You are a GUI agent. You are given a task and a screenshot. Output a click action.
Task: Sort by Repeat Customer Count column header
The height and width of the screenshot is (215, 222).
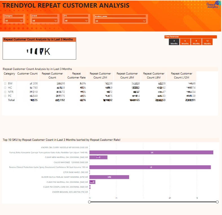click(52, 76)
